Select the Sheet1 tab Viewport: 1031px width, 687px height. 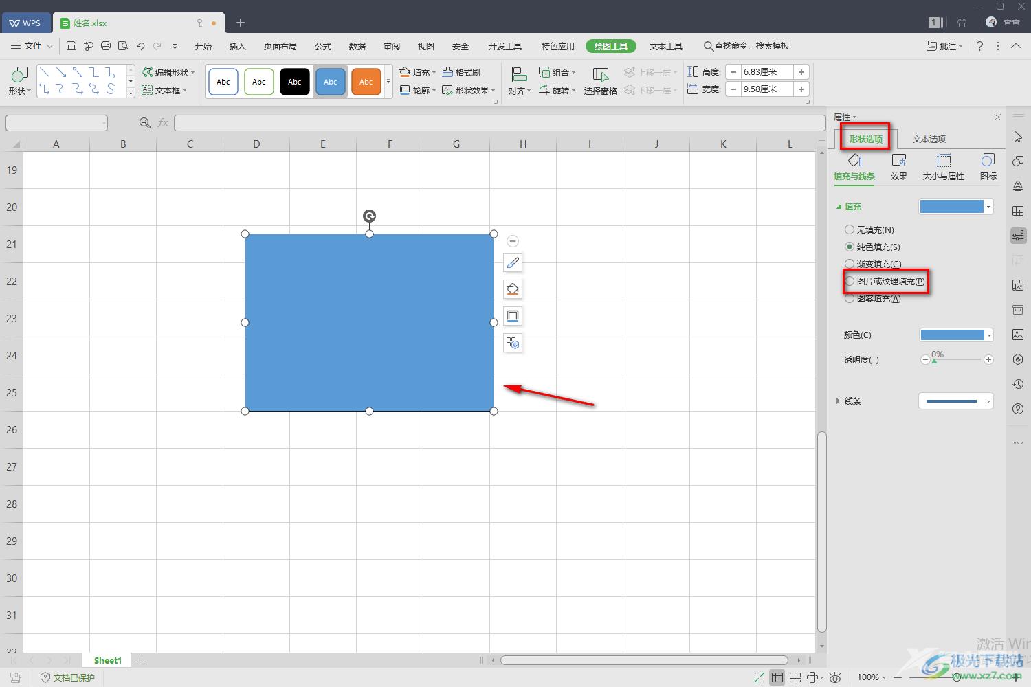pos(107,660)
